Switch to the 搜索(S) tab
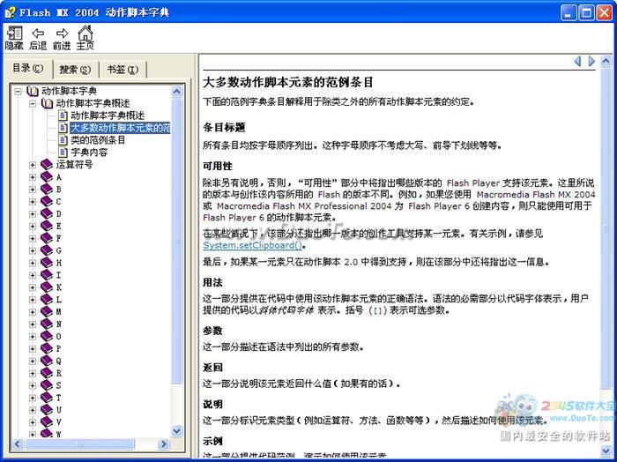 pyautogui.click(x=75, y=70)
